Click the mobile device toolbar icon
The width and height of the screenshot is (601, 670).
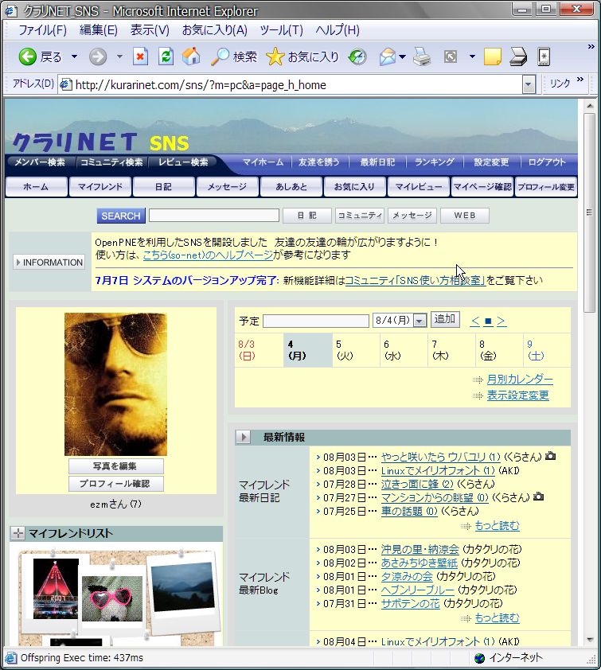point(544,56)
